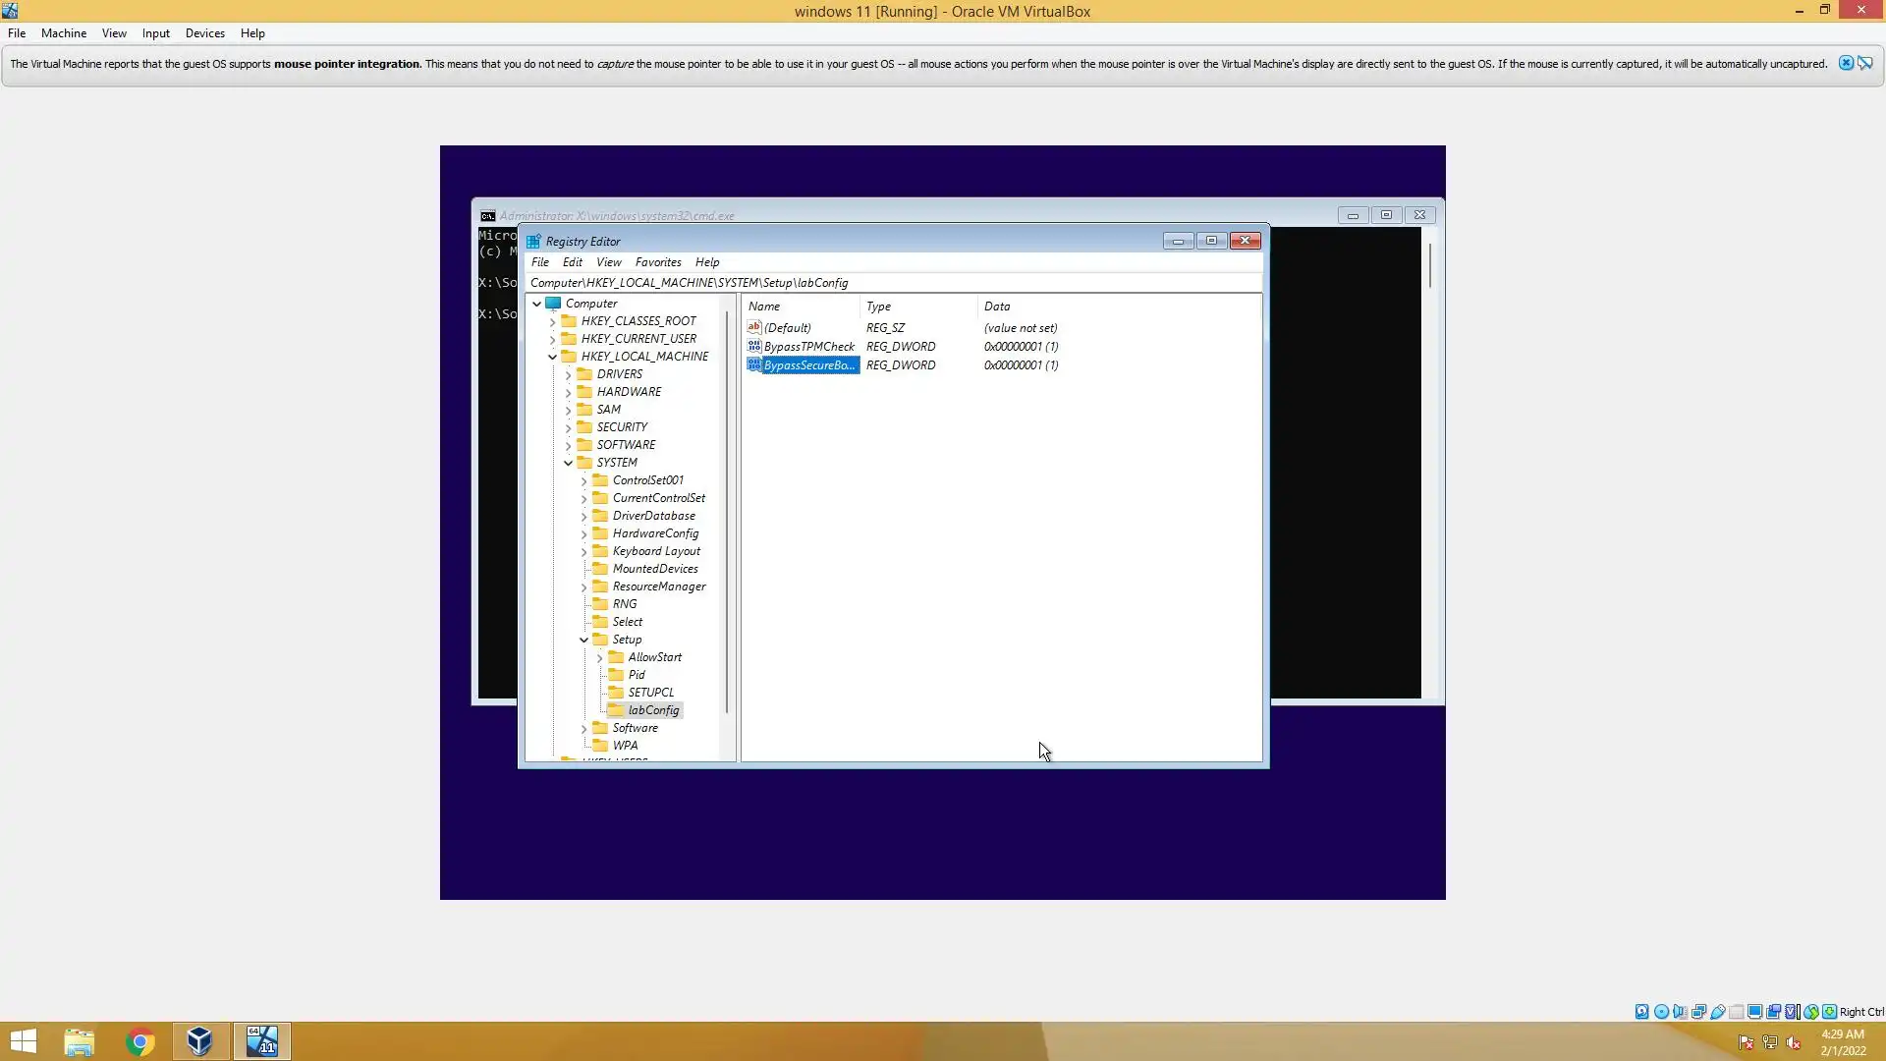Viewport: 1886px width, 1061px height.
Task: Click the Windows Start button
Action: point(24,1041)
